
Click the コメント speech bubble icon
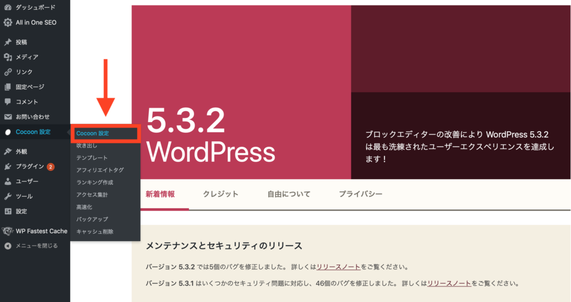(8, 102)
